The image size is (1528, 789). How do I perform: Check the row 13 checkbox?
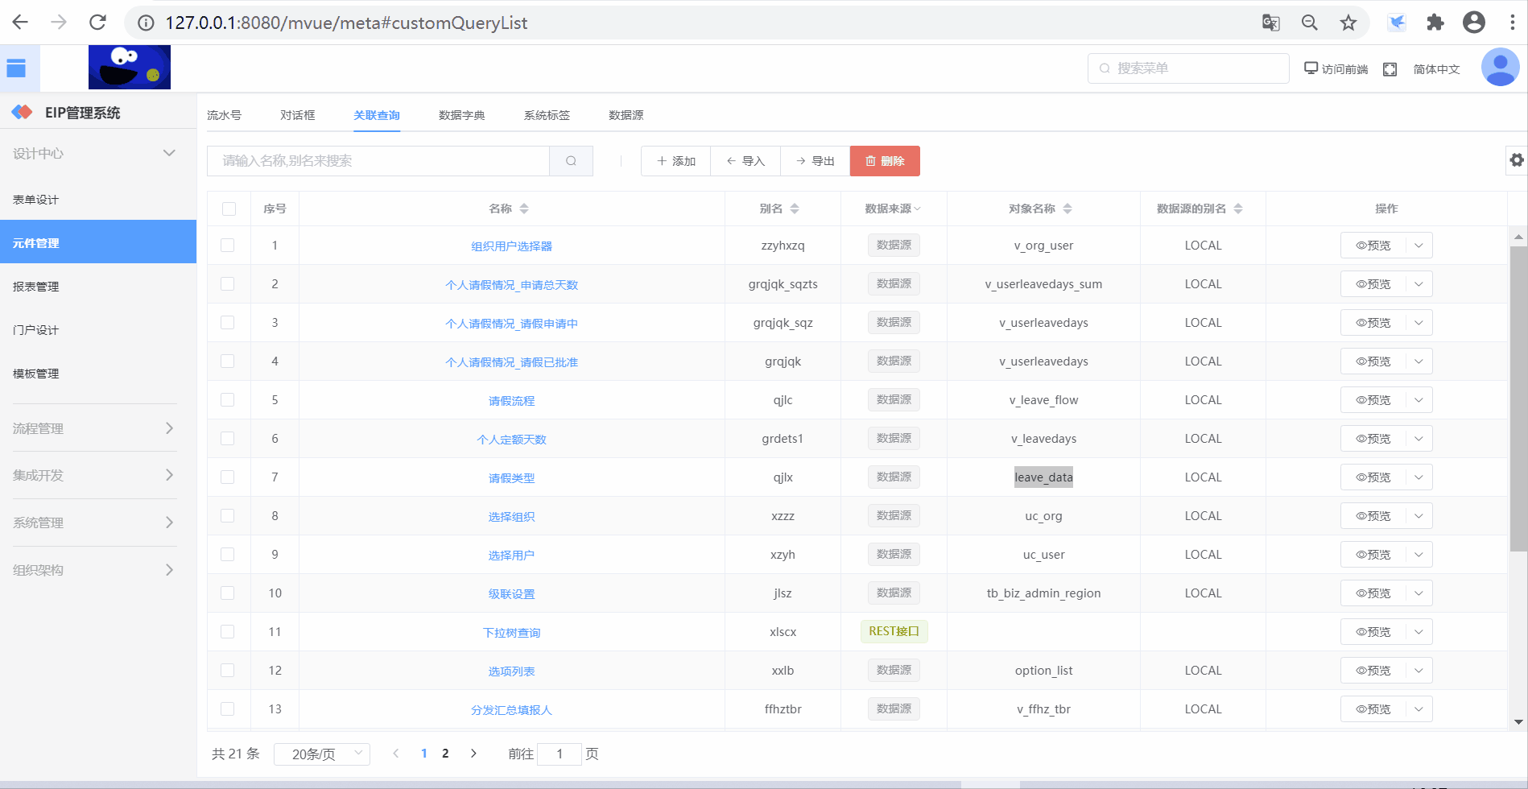pyautogui.click(x=228, y=709)
